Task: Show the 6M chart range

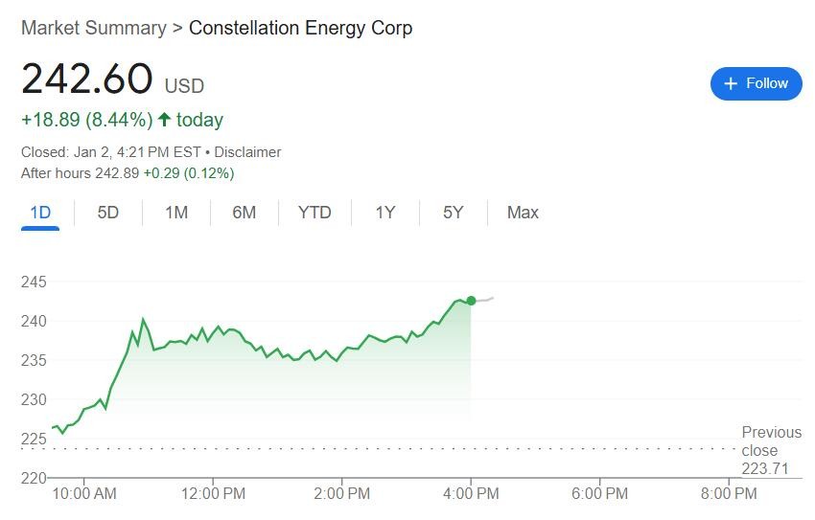Action: (x=244, y=213)
